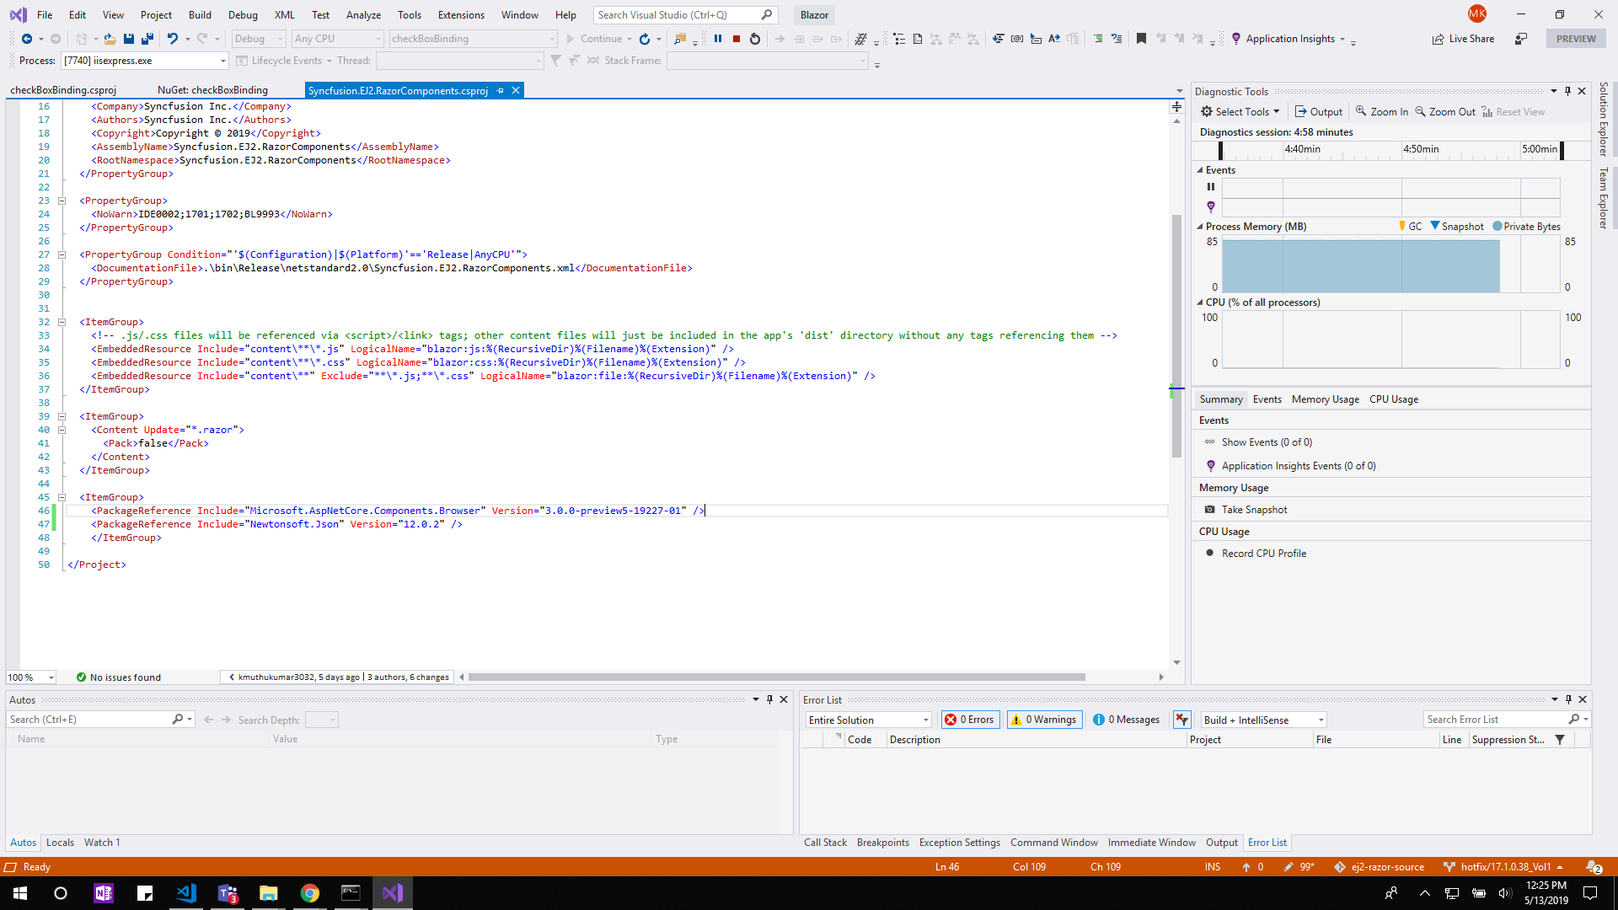Screen dimensions: 1618x910
Task: Record CPU Profile in Diagnostic Tools
Action: click(x=1264, y=553)
